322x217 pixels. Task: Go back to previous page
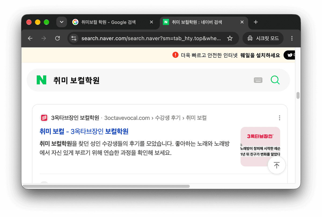(x=30, y=38)
